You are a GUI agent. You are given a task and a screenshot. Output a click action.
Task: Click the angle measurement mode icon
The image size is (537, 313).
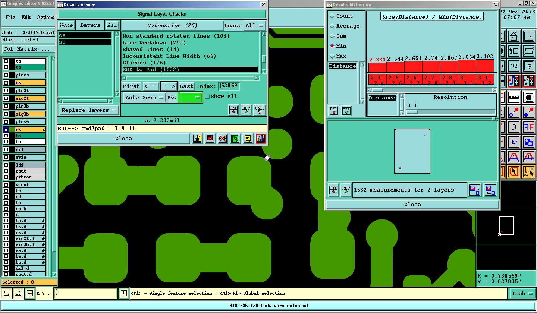pos(18,294)
